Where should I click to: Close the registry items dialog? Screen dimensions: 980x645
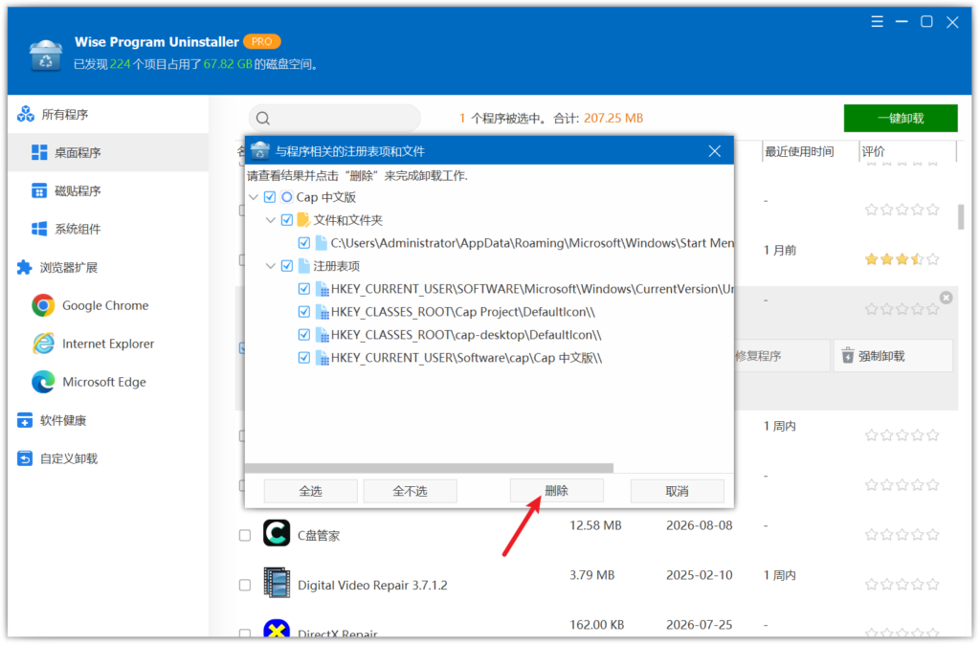[x=714, y=151]
